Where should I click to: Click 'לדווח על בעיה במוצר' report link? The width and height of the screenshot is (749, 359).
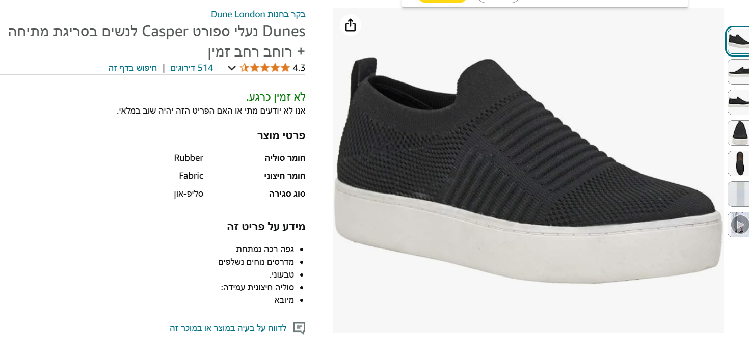[228, 328]
